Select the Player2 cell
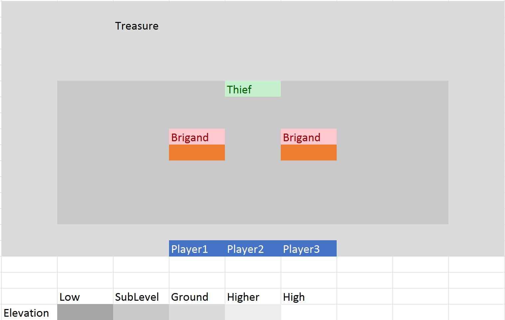This screenshot has width=505, height=320. pos(252,249)
